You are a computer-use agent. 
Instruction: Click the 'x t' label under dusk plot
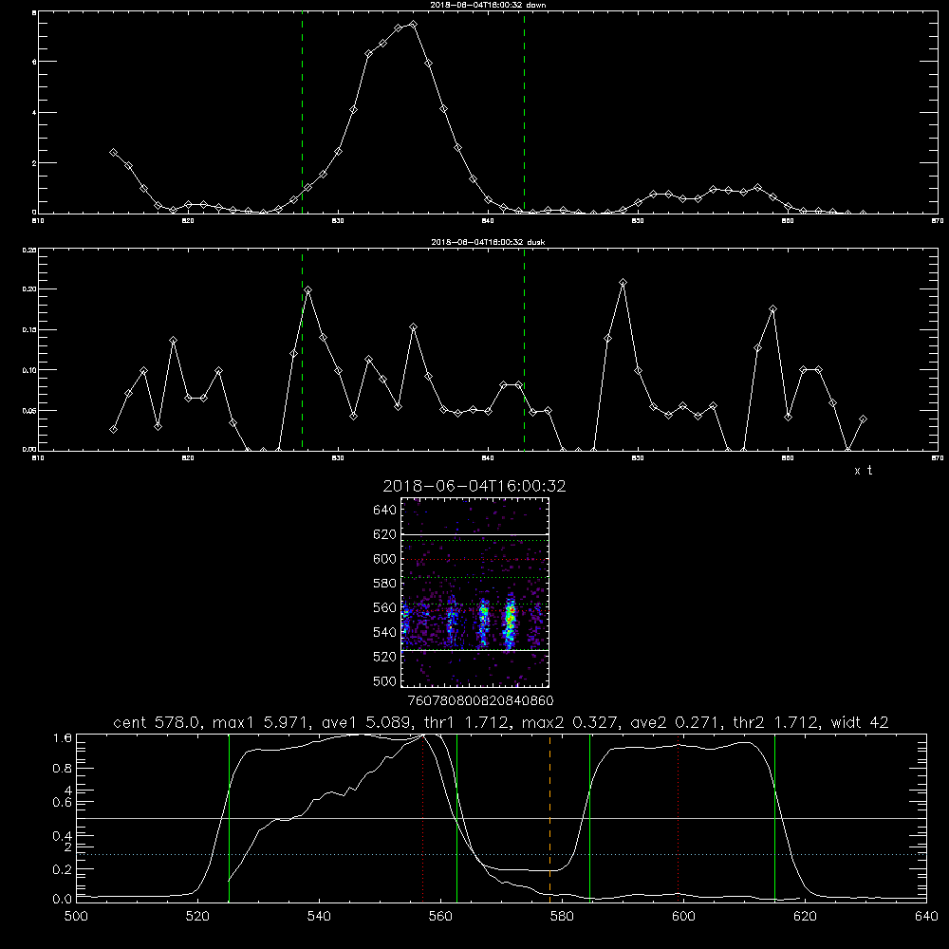tap(864, 471)
